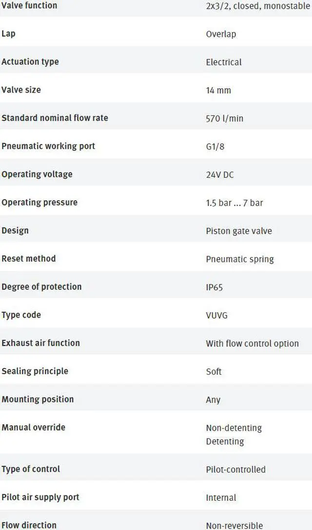Select the '570 l/min' flow rate value
This screenshot has width=312, height=530.
pyautogui.click(x=224, y=118)
